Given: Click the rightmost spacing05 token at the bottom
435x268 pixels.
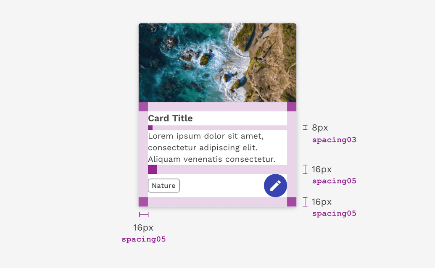Looking at the screenshot, I should (x=334, y=213).
